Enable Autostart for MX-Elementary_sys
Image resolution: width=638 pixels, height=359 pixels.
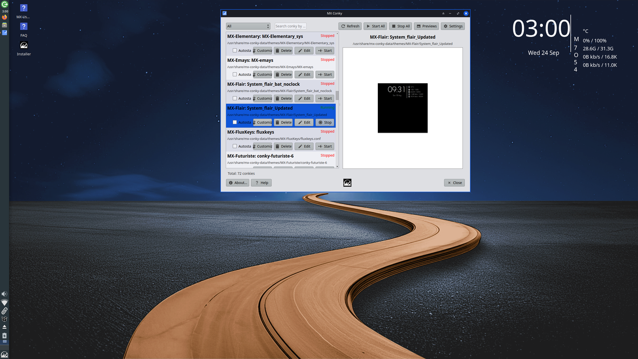pos(235,50)
